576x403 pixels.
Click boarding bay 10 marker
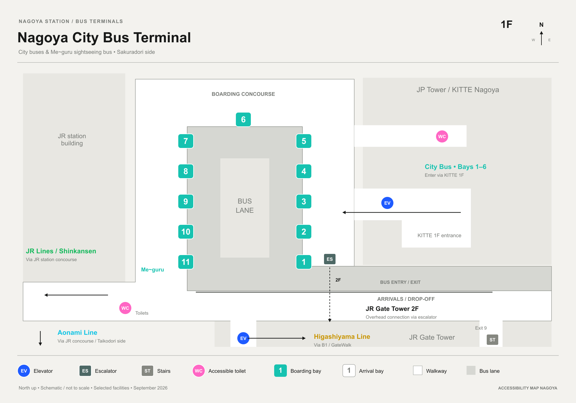pos(186,232)
